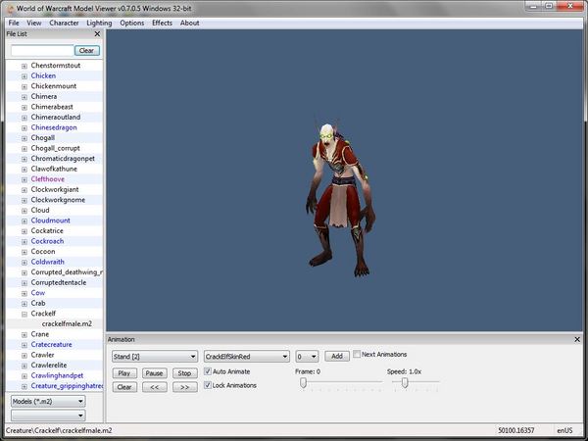Image resolution: width=588 pixels, height=441 pixels.
Task: Click the rewind << animation button
Action: click(x=154, y=387)
